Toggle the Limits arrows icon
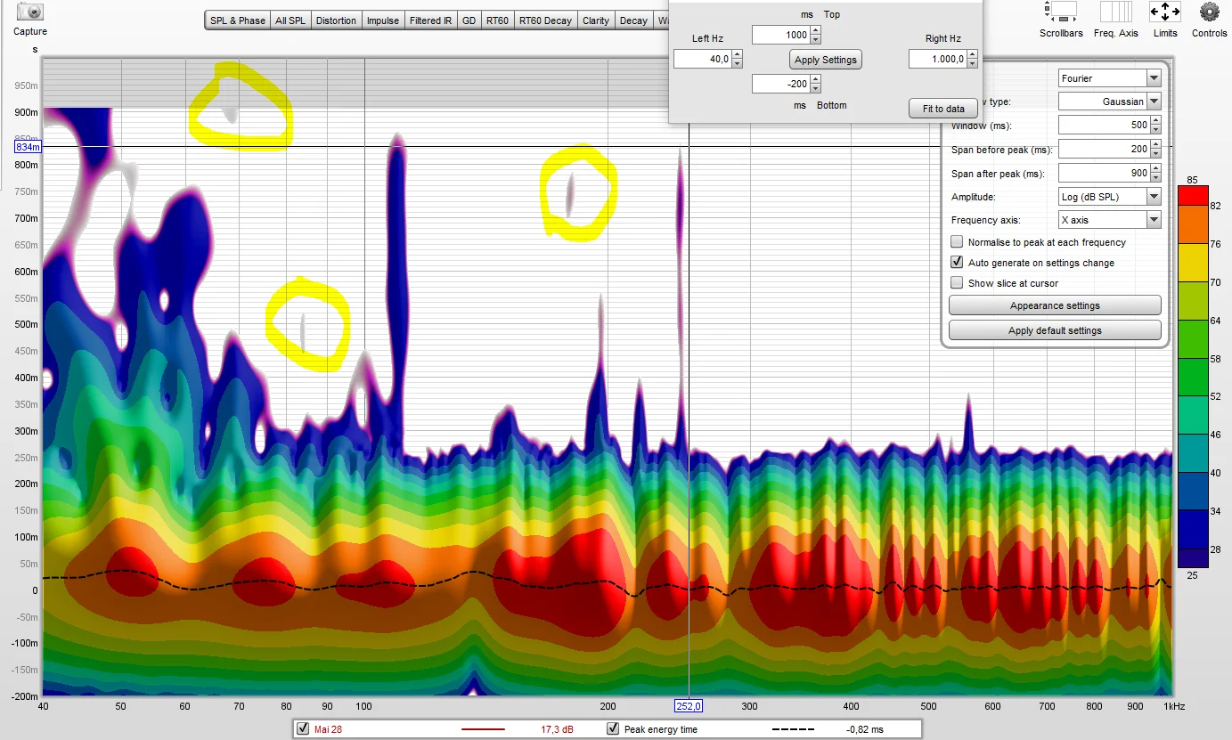The width and height of the screenshot is (1232, 740). (x=1165, y=12)
